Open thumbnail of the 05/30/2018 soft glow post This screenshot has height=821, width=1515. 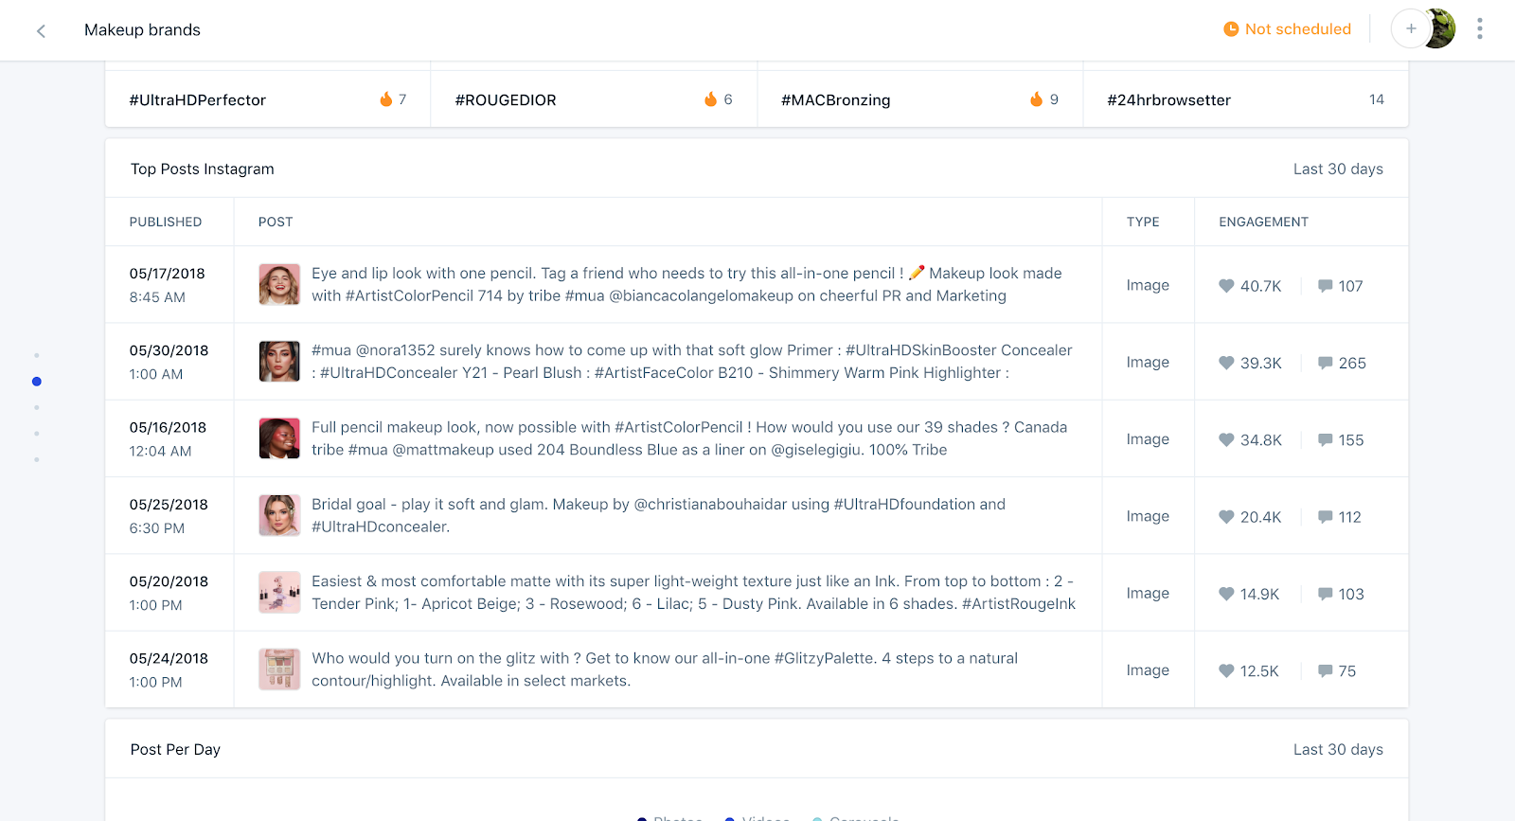coord(279,361)
